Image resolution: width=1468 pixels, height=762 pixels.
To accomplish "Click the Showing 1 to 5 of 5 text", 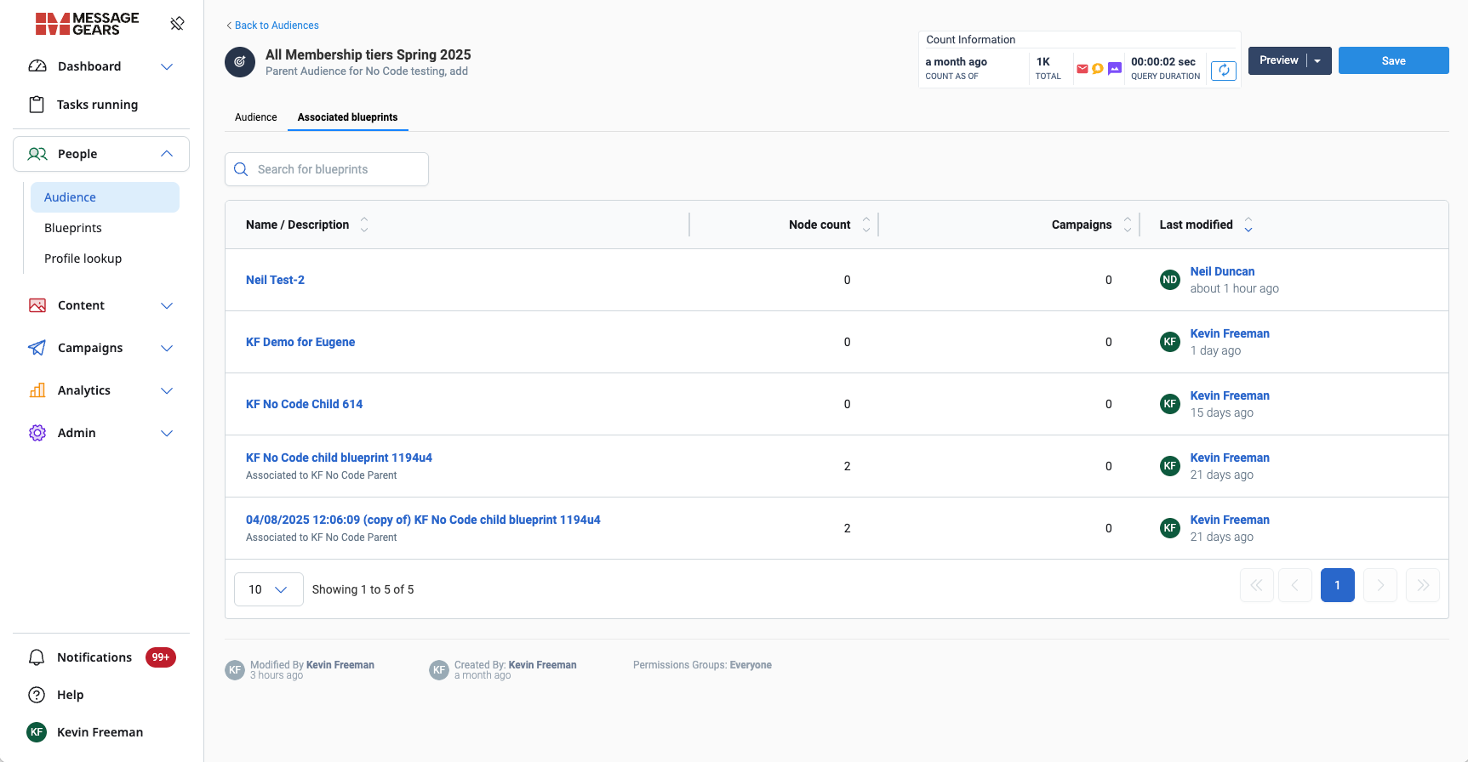I will tap(363, 589).
